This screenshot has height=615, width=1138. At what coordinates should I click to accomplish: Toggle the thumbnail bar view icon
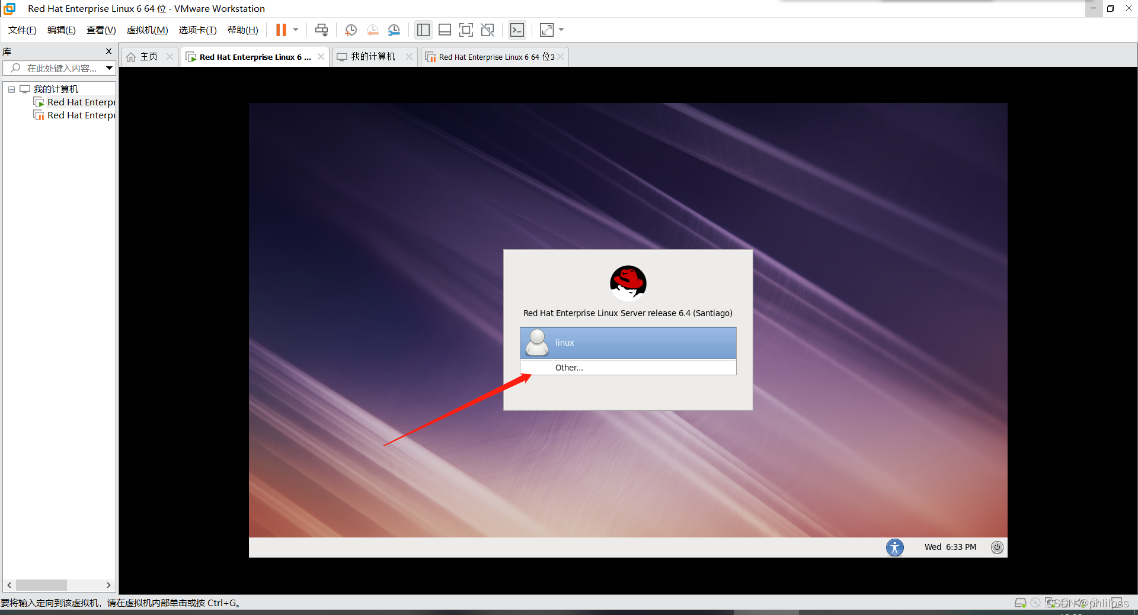coord(445,30)
